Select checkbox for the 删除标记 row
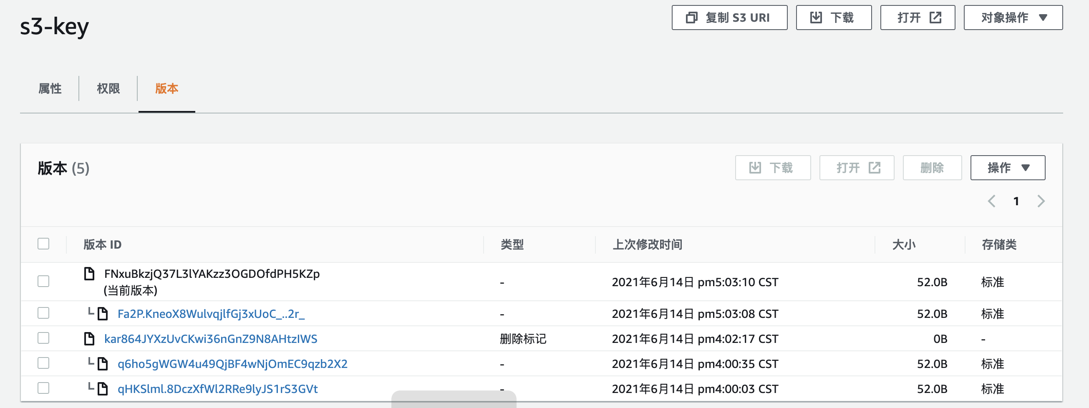The image size is (1089, 408). pos(43,338)
